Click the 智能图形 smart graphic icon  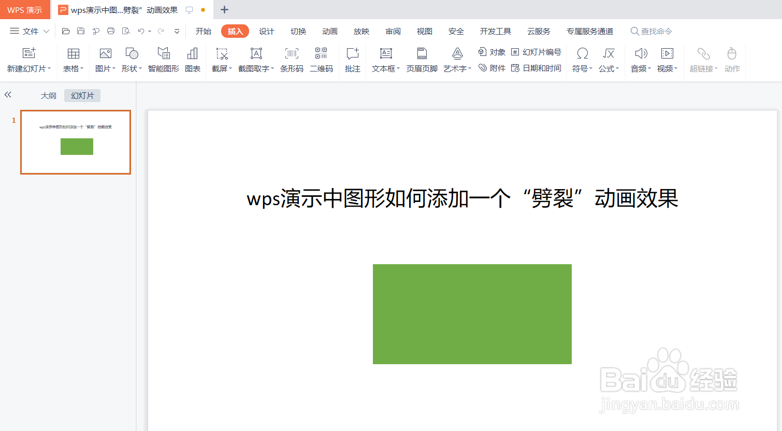point(164,53)
